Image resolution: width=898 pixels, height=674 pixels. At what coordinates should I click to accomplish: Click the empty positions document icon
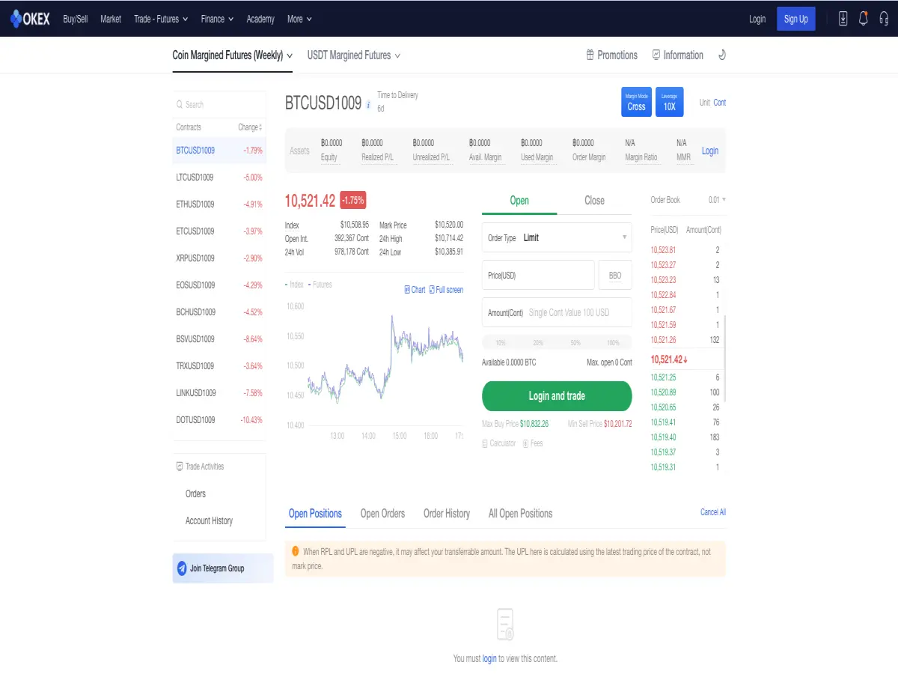[x=506, y=624]
